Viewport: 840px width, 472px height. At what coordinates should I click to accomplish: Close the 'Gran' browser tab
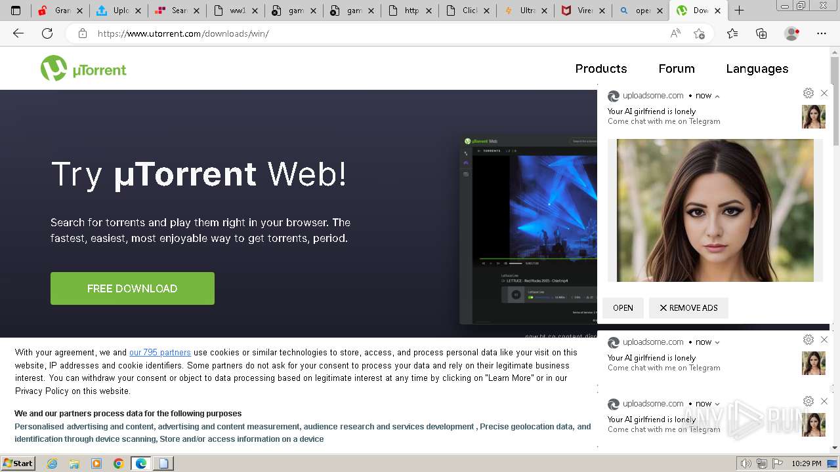click(x=81, y=10)
